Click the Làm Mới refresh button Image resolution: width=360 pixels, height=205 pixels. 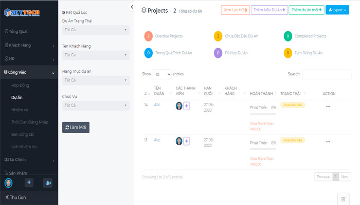tap(76, 128)
